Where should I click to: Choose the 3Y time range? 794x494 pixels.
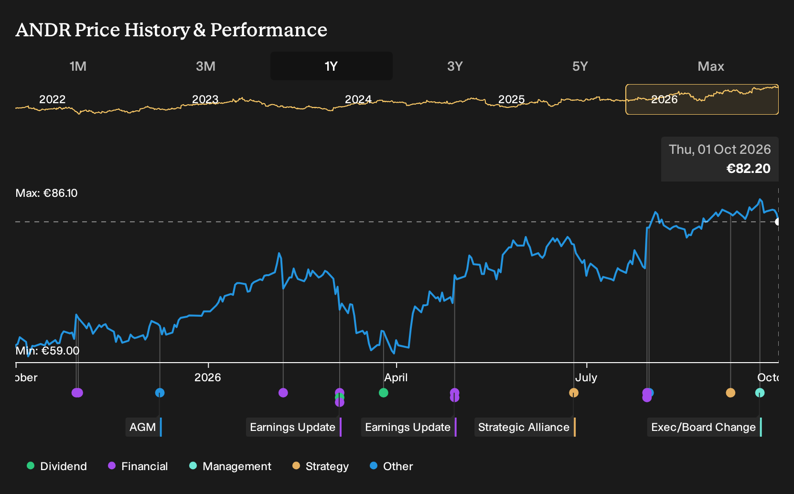click(x=455, y=66)
